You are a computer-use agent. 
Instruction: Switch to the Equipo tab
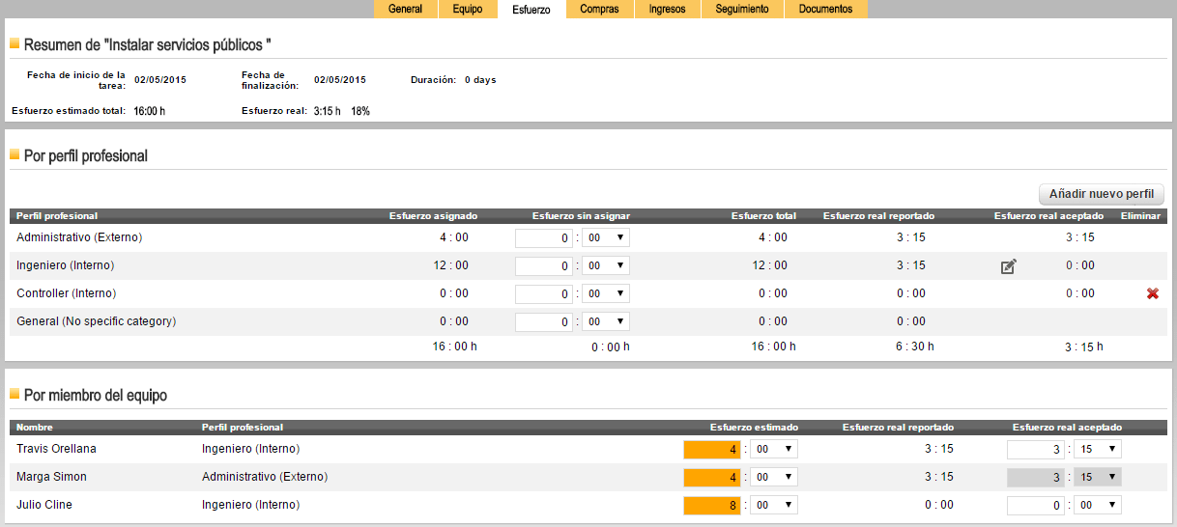[467, 9]
